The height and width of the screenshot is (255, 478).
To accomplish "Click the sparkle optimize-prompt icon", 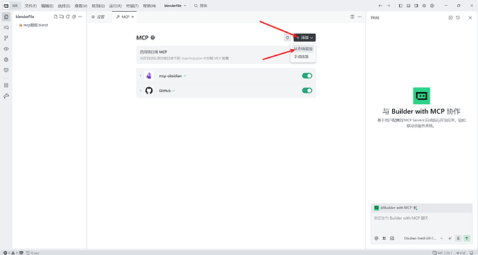I will click(450, 238).
